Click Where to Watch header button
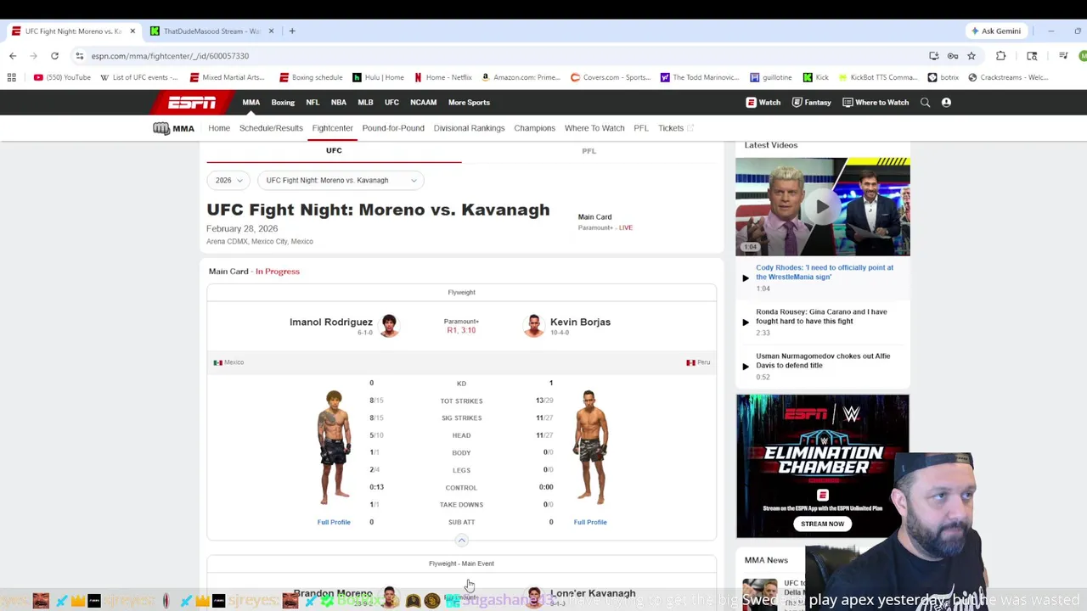1087x611 pixels. pos(876,103)
